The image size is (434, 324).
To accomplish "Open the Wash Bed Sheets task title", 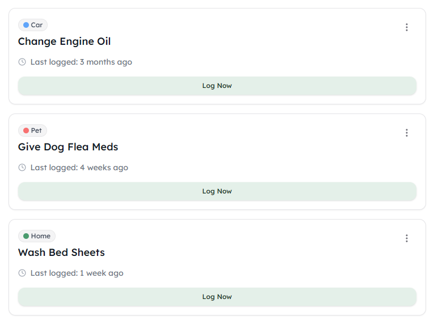I will [x=61, y=253].
